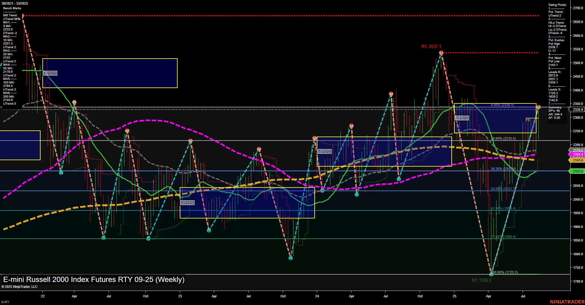
Task: Select the gold 2143.6 moving average marker
Action: [x=577, y=160]
